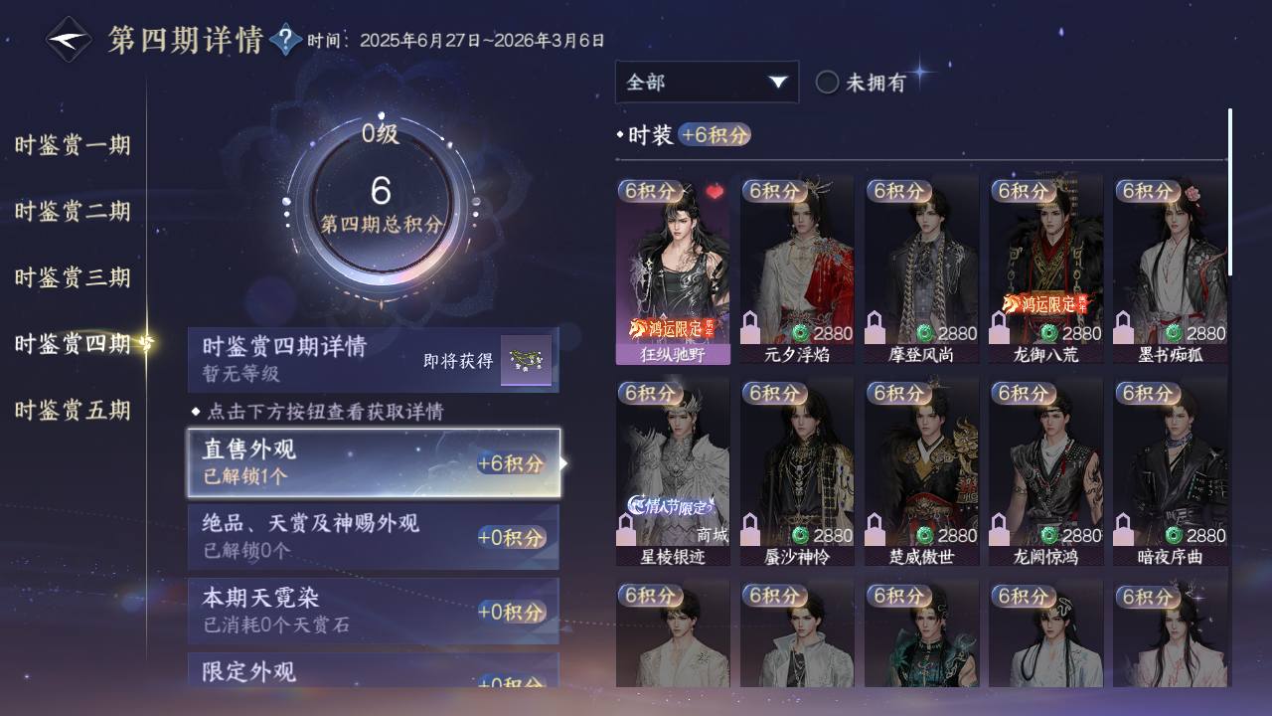Click the lock icon on 蜃沙神怜

(751, 529)
